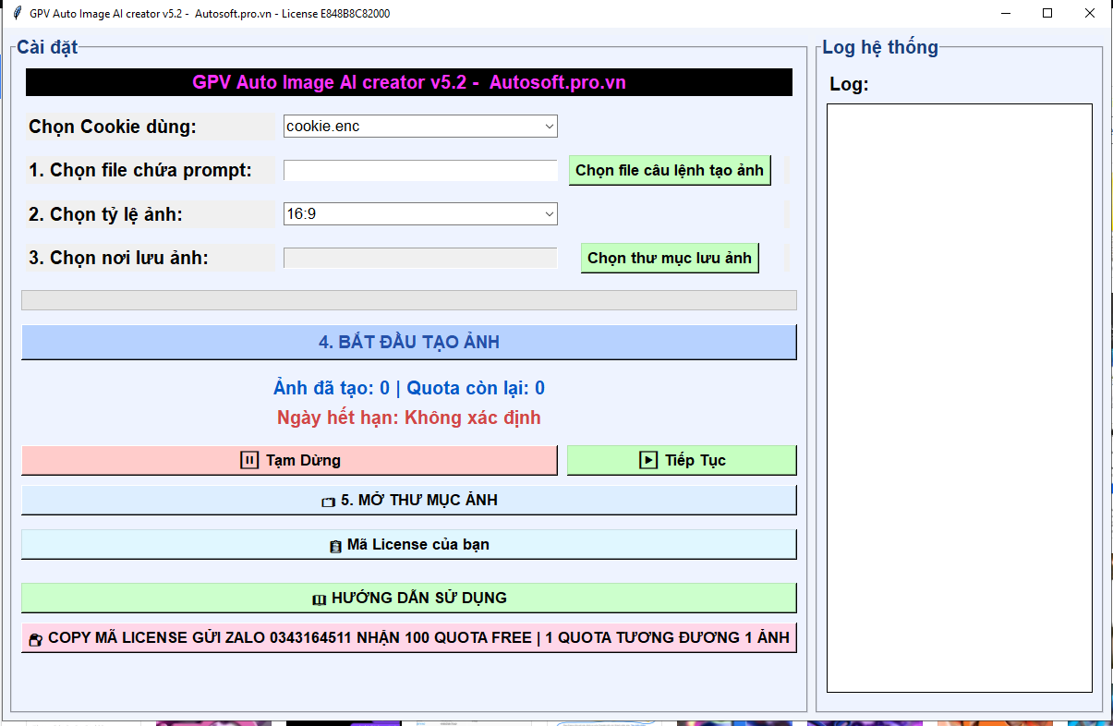The height and width of the screenshot is (726, 1113).
Task: Click Chọn file câu lệnh tạo ảnh button
Action: (x=670, y=171)
